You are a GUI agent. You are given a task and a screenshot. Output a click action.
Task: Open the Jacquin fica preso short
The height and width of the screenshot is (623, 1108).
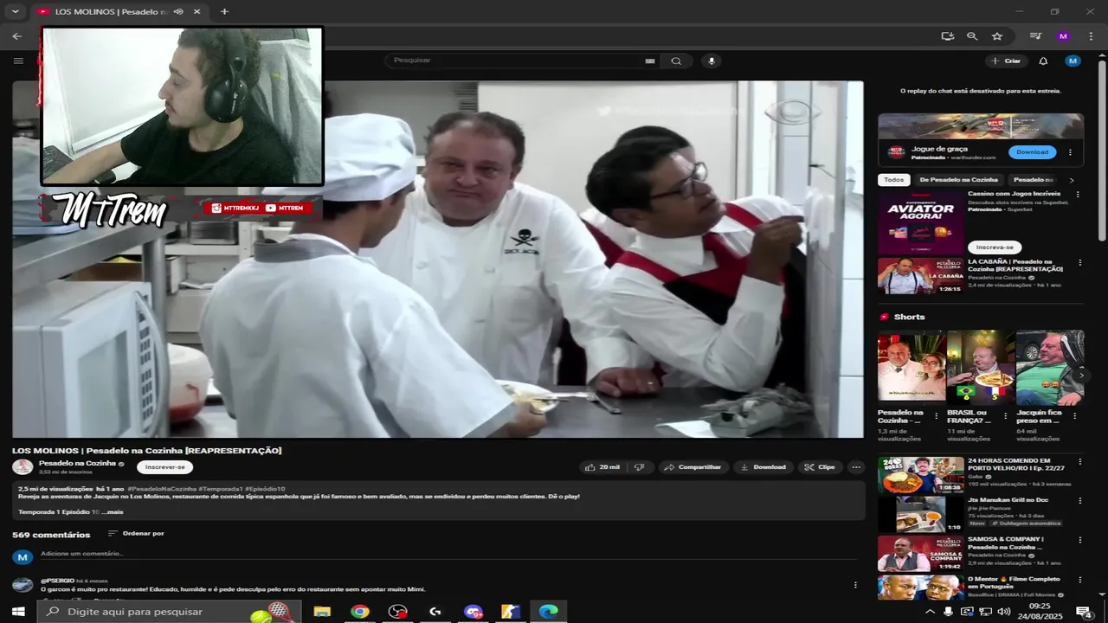click(x=1050, y=366)
